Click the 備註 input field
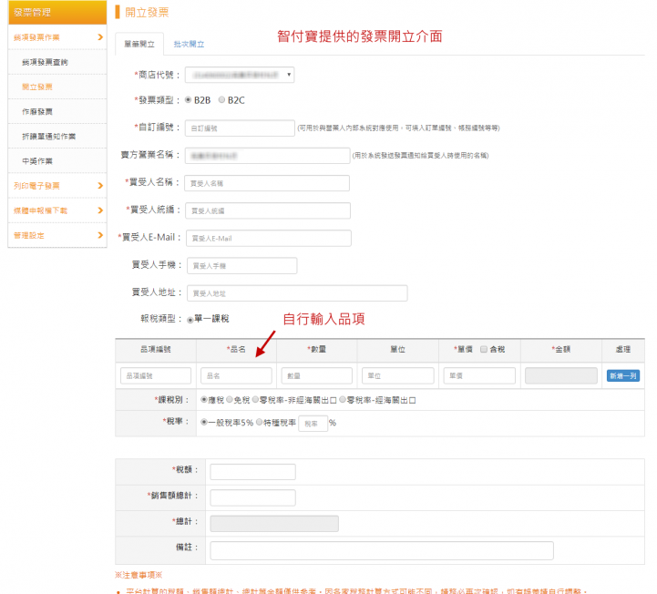 [382, 550]
